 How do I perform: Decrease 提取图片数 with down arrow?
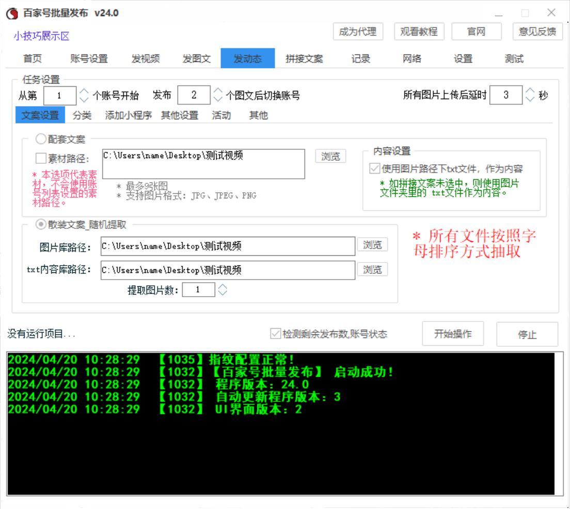click(223, 293)
